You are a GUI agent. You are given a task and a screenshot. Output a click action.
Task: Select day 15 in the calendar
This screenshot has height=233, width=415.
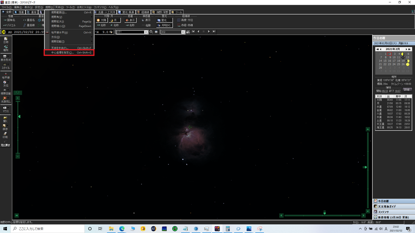click(385, 61)
